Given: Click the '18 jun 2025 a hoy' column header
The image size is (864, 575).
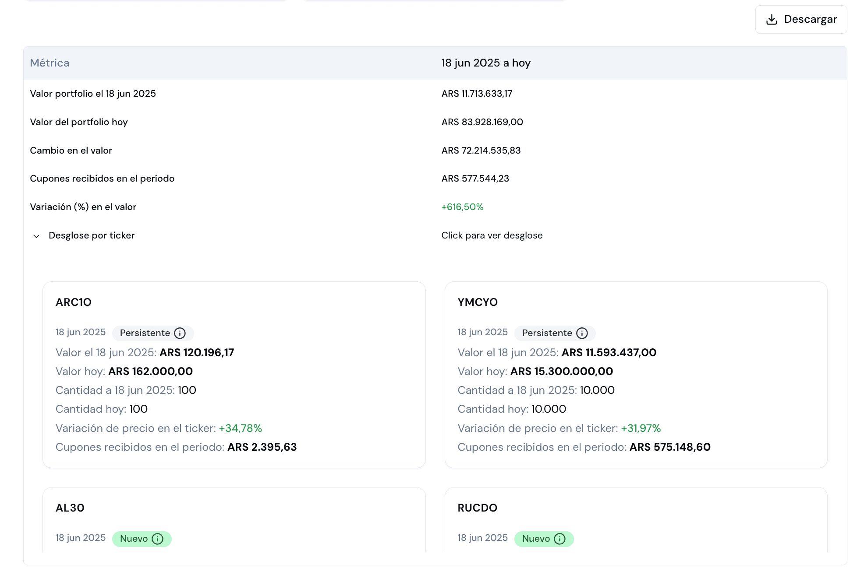Looking at the screenshot, I should pyautogui.click(x=486, y=63).
